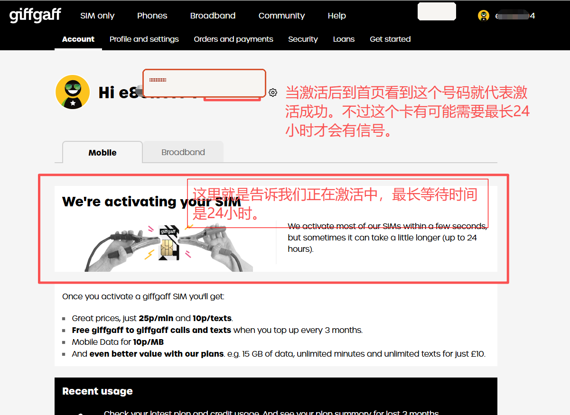Viewport: 570px width, 415px height.
Task: Open the Community menu
Action: point(281,16)
